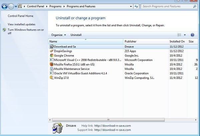
Task: Open Control Panel Home link
Action: [21, 16]
